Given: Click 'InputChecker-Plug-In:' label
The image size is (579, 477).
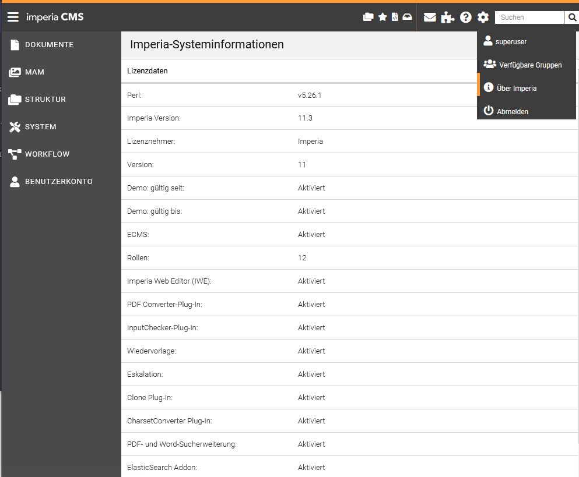Looking at the screenshot, I should tap(163, 327).
